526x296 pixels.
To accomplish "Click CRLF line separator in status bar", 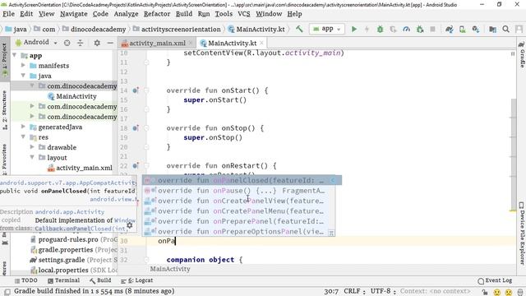I will click(352, 291).
